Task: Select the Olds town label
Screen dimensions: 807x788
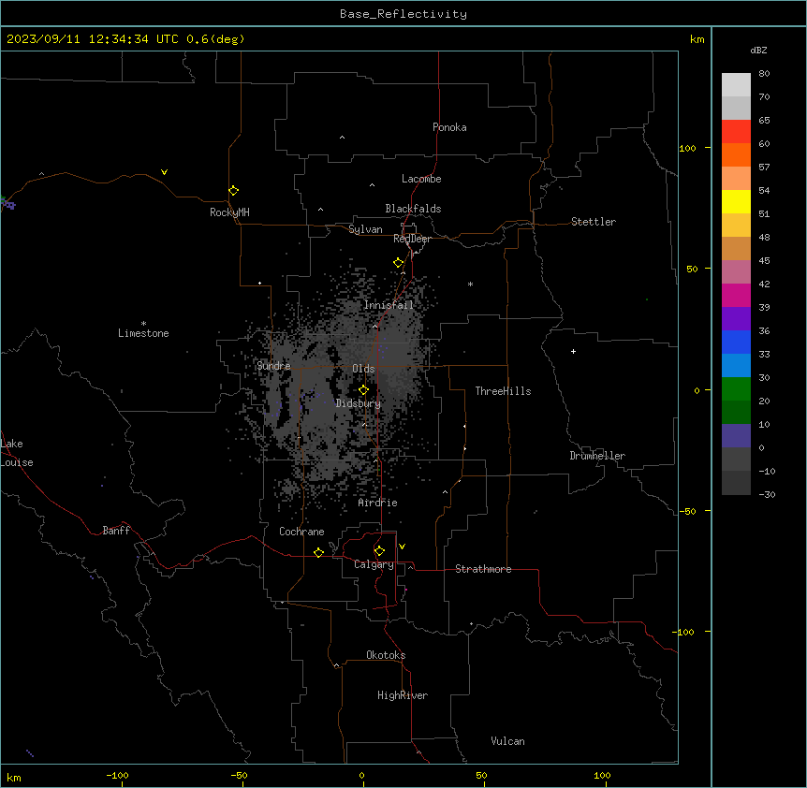Action: [x=363, y=369]
